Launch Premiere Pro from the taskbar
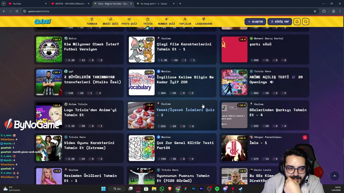 click(x=201, y=189)
